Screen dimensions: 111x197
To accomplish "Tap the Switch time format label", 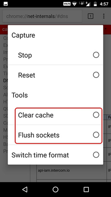I will coord(40,155).
